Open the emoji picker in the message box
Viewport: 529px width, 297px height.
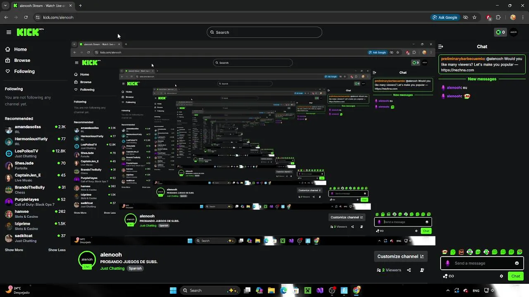[517, 263]
